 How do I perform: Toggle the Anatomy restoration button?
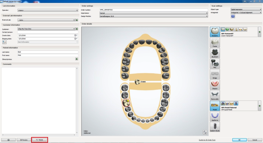coord(215,32)
